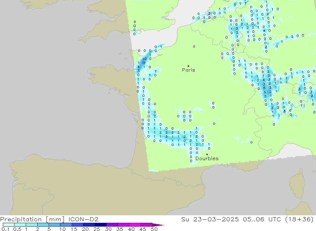
Task: Click the '30' legend scale label
Action: 108,229
